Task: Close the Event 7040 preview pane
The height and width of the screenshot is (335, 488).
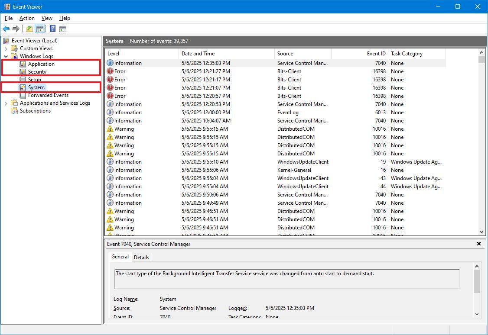Action: click(478, 244)
